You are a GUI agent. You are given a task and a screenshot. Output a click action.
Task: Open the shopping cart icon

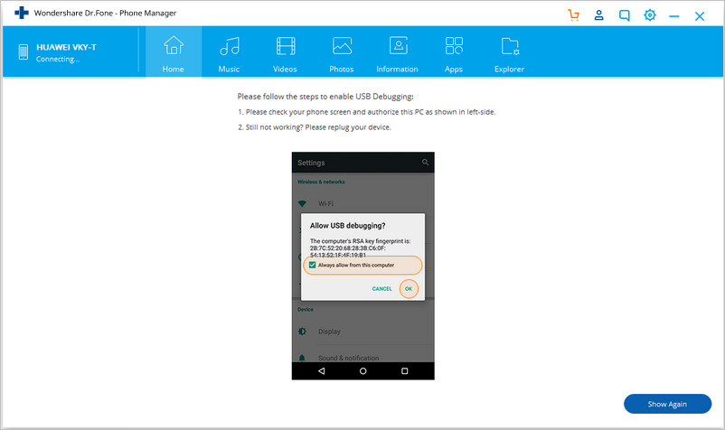[573, 15]
